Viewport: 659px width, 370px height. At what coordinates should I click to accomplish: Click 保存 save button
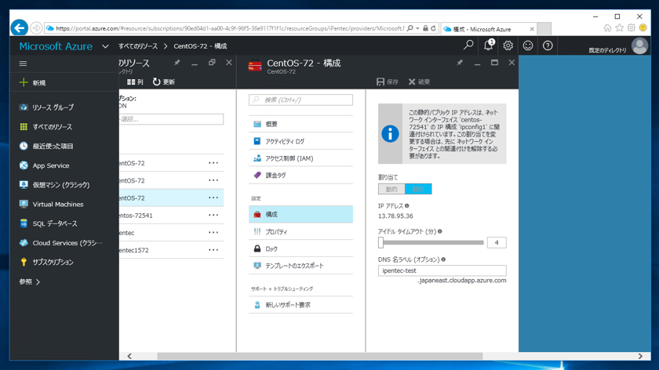click(388, 82)
